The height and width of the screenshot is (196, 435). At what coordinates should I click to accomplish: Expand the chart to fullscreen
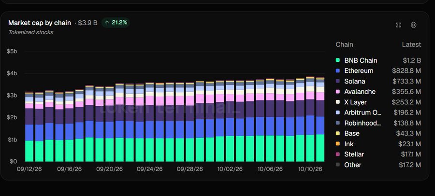[398, 25]
